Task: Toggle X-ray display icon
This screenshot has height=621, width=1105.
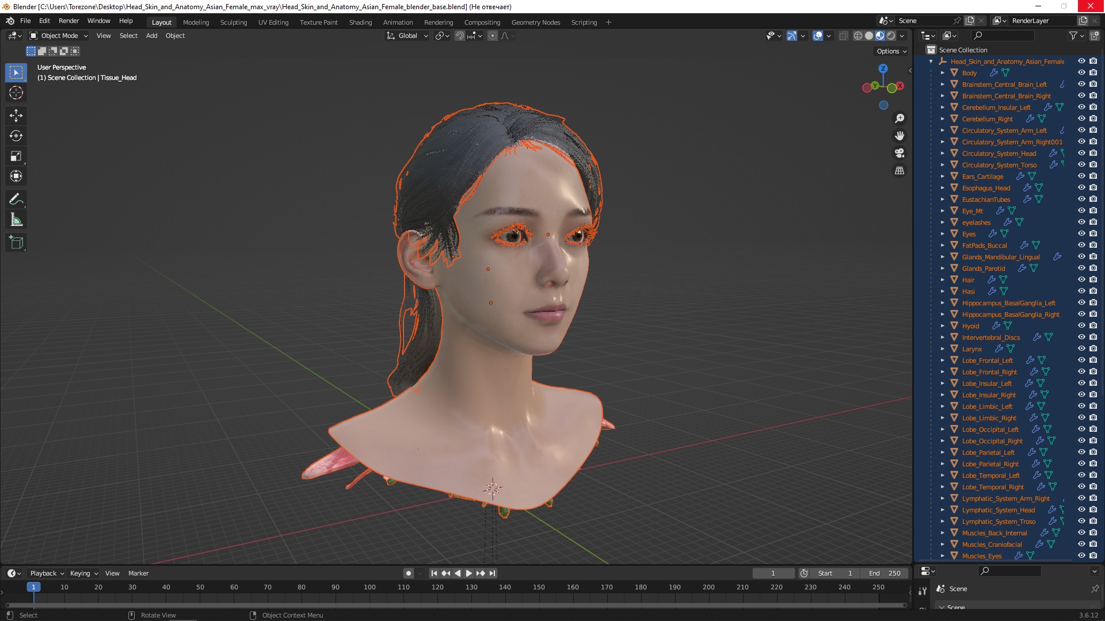Action: (844, 36)
